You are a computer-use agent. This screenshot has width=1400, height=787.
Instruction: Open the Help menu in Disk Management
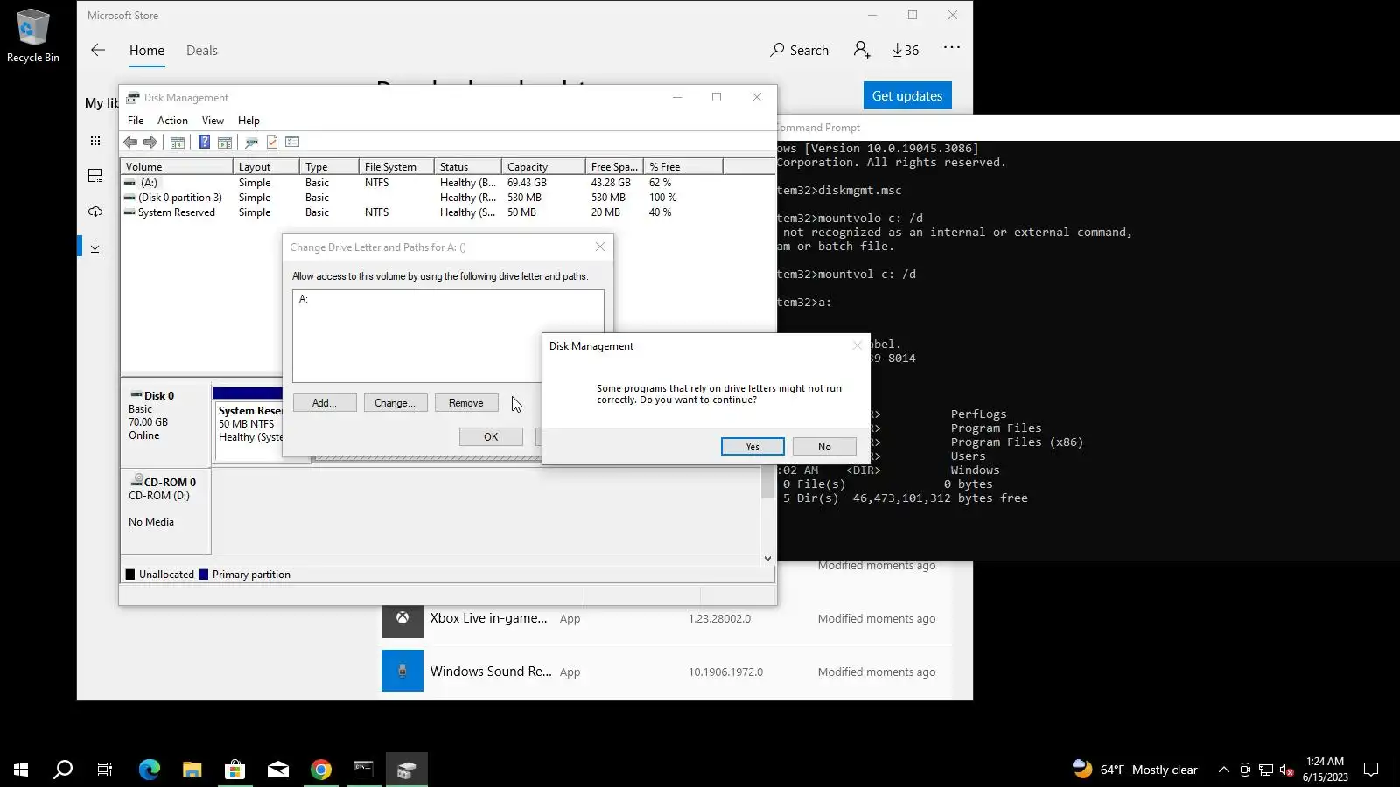point(248,121)
